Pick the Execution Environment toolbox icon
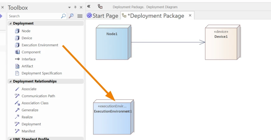This screenshot has height=140, width=271. coord(17,45)
